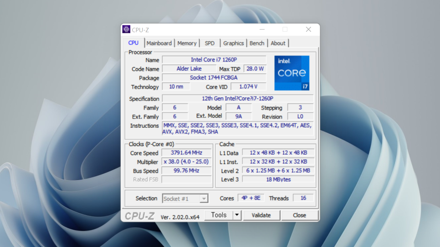This screenshot has width=440, height=247.
Task: Click the Revision value L0
Action: (300, 116)
